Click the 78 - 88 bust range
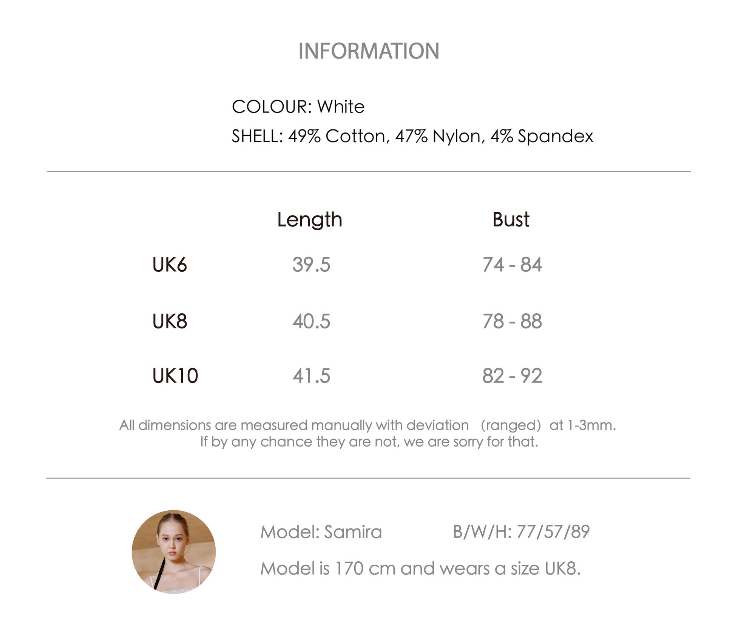This screenshot has width=735, height=630. (512, 322)
